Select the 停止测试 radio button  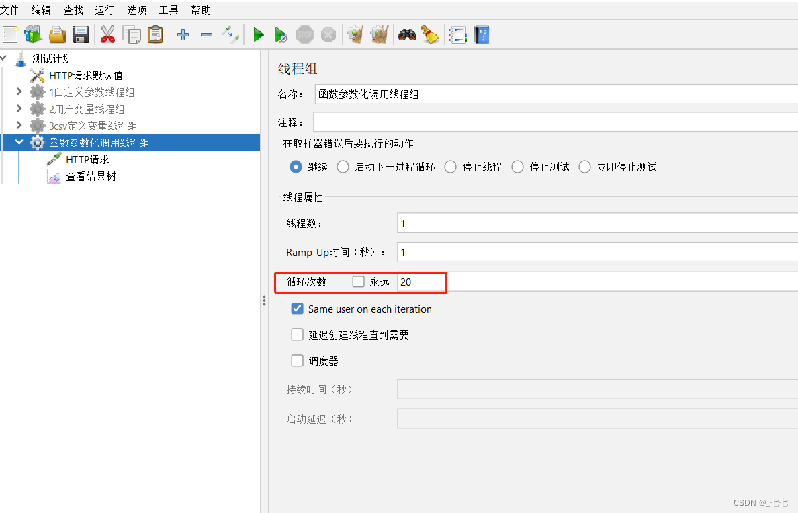pyautogui.click(x=518, y=167)
